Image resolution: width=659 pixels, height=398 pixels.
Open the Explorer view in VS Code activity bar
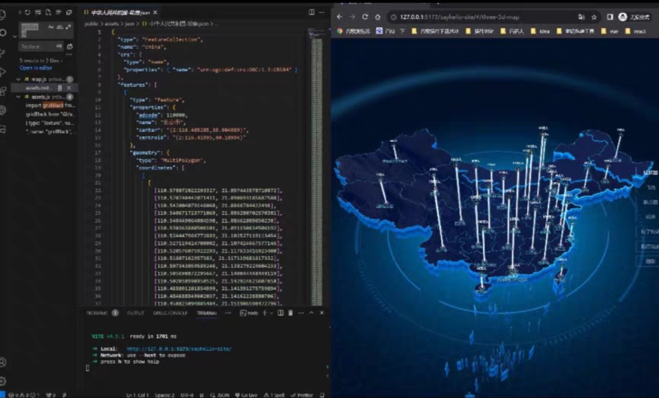point(2,14)
